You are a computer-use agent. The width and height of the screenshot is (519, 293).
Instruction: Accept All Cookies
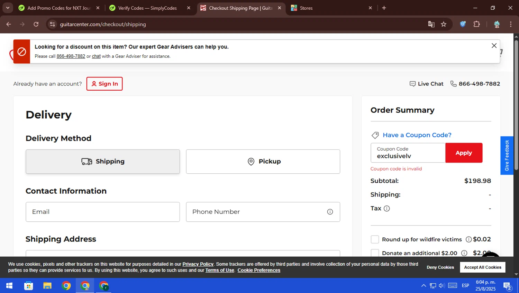tap(483, 267)
